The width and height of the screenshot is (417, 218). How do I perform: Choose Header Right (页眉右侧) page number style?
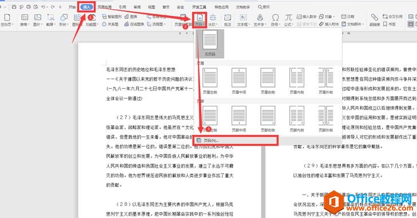(x=268, y=81)
